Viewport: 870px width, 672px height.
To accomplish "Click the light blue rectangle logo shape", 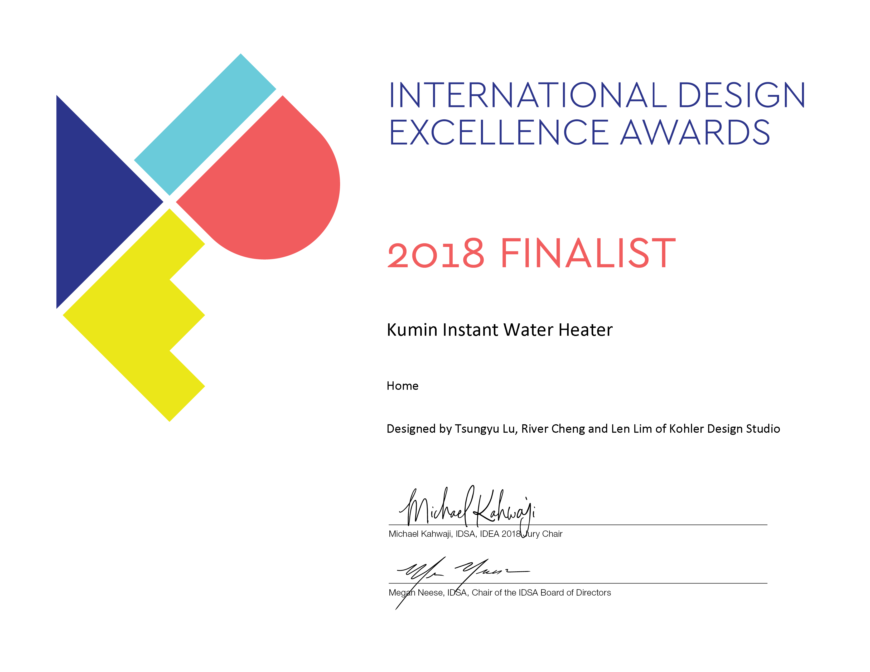I will [x=205, y=125].
